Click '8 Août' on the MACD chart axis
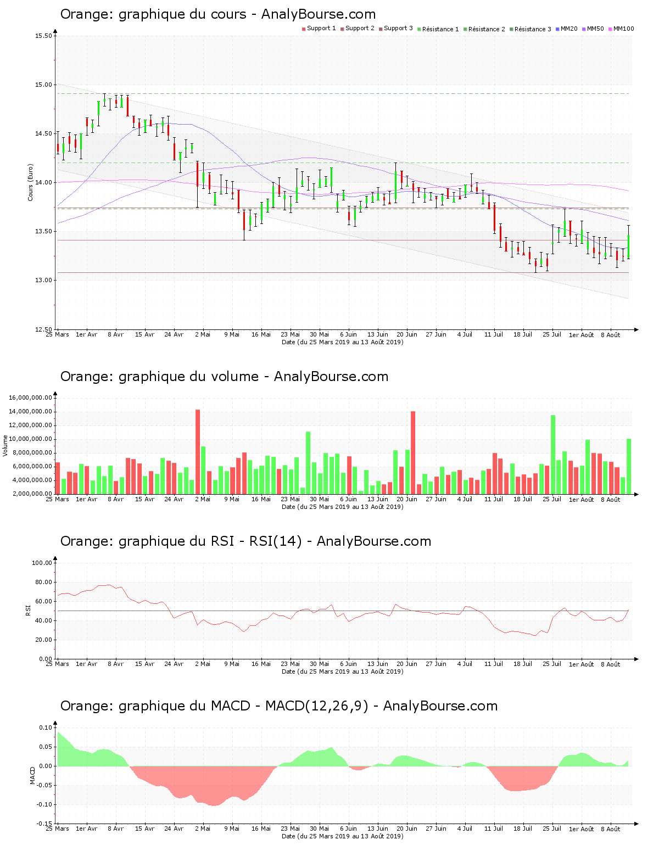This screenshot has width=659, height=851. click(x=611, y=829)
